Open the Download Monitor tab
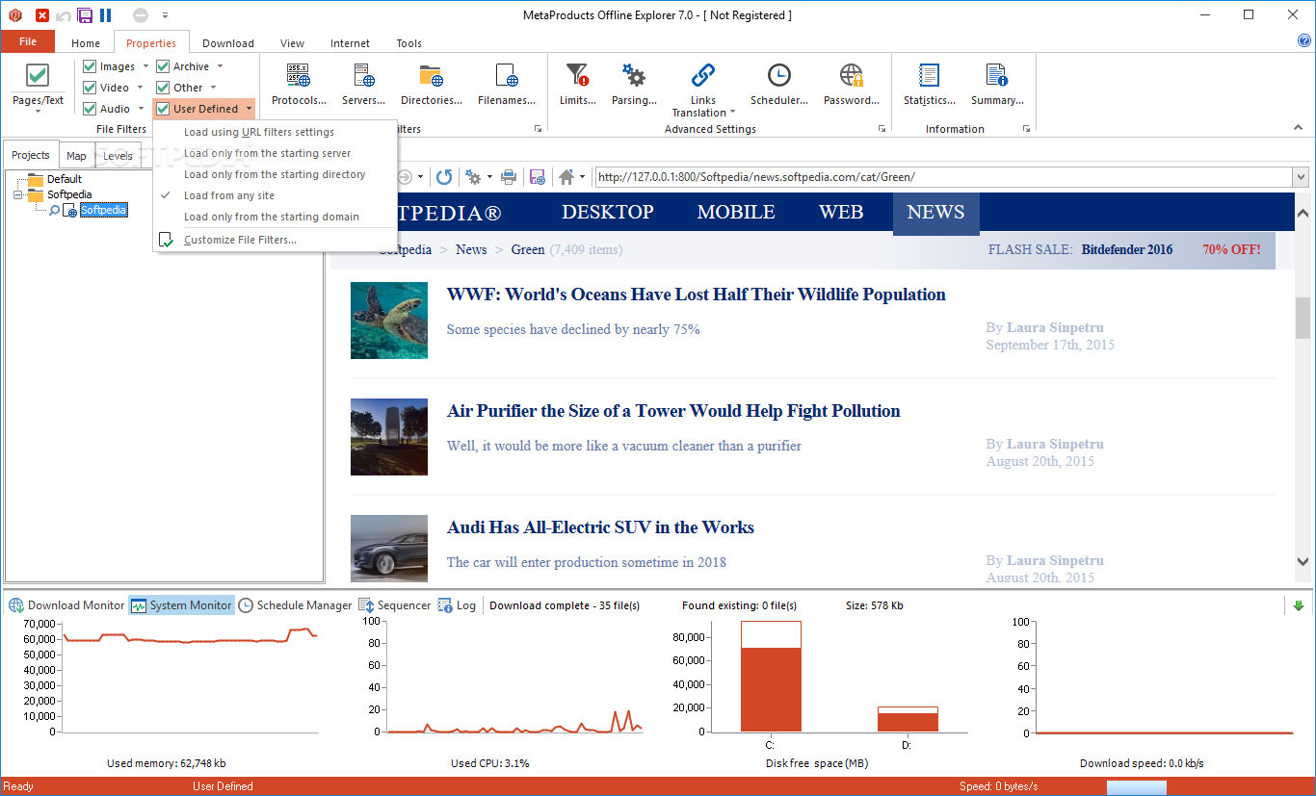The height and width of the screenshot is (796, 1316). tap(67, 605)
